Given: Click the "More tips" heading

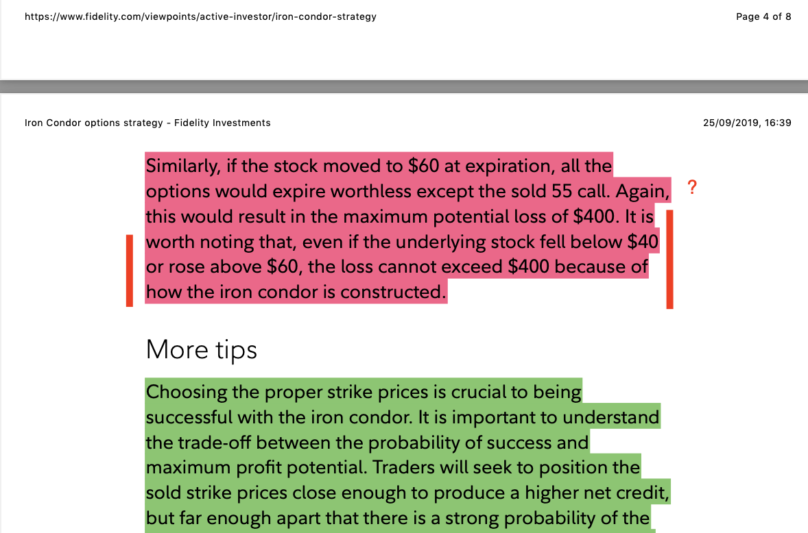Looking at the screenshot, I should [x=201, y=349].
